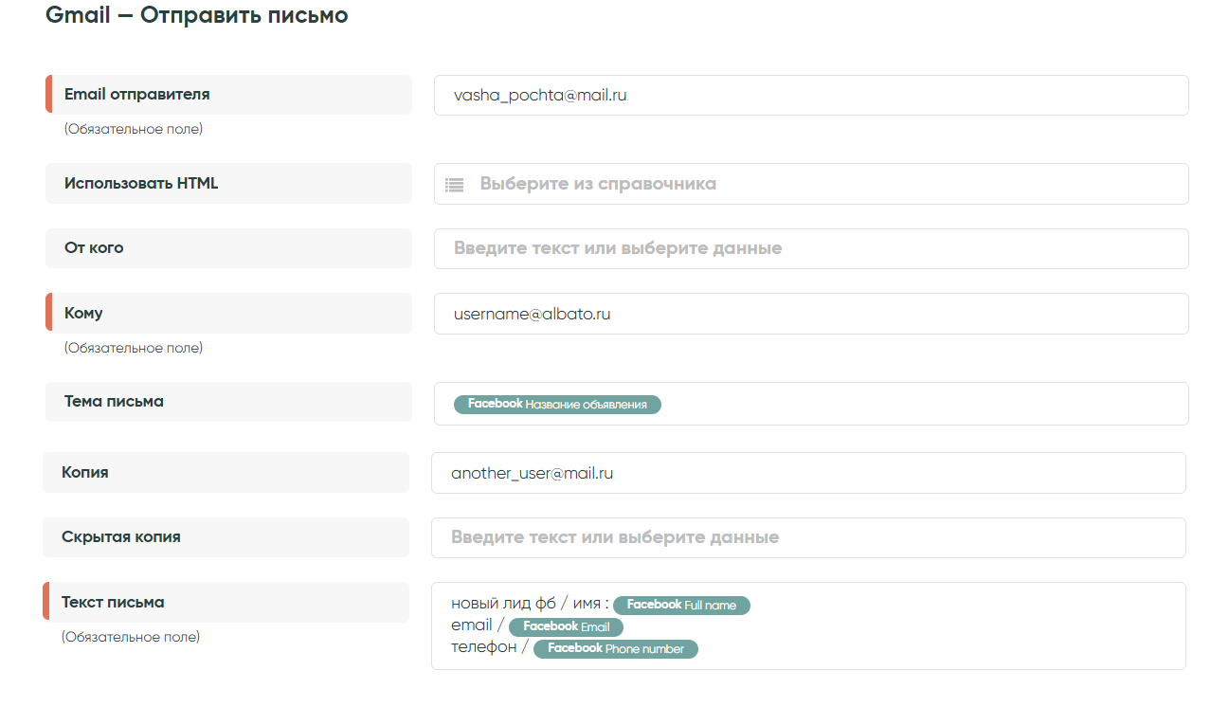The width and height of the screenshot is (1229, 707).
Task: Focus the От кого text field
Action: 810,248
